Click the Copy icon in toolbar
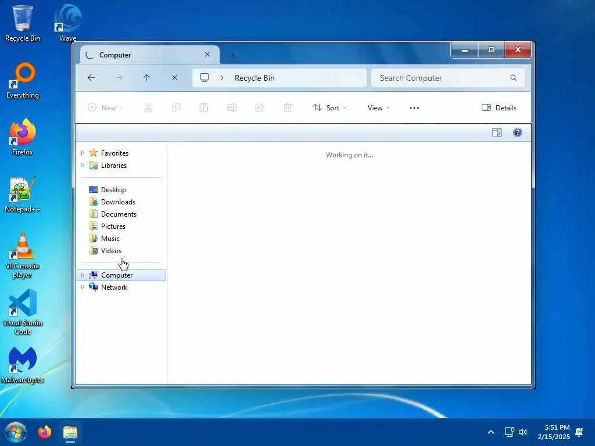 click(x=176, y=107)
